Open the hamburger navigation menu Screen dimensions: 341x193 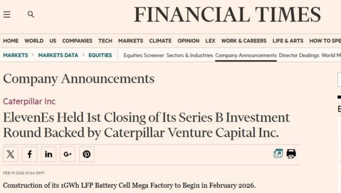coord(7,14)
